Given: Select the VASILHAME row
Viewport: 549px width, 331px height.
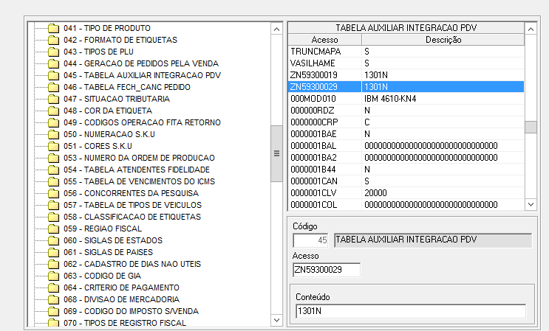Looking at the screenshot, I should click(x=406, y=63).
